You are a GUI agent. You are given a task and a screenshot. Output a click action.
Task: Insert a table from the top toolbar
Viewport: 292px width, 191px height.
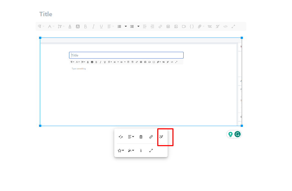click(168, 27)
